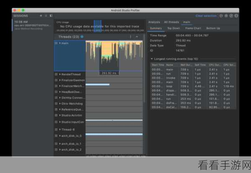The height and width of the screenshot is (173, 251).
Task: Click the info icon next to Threads (23)
Action: [82, 37]
